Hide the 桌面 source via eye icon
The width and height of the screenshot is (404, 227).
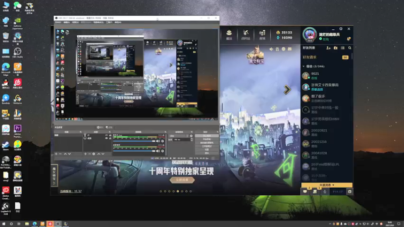click(106, 138)
